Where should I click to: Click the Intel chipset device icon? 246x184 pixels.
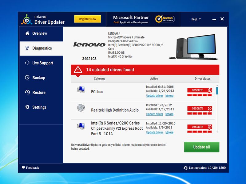[81, 126]
